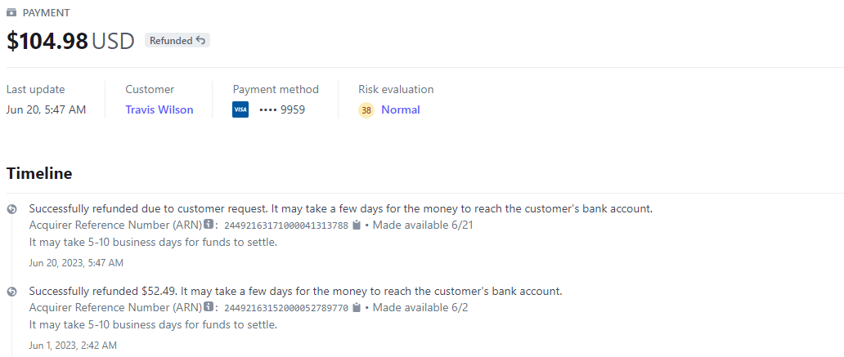The width and height of the screenshot is (844, 357).
Task: Open customer Travis Wilson's profile
Action: [x=159, y=109]
